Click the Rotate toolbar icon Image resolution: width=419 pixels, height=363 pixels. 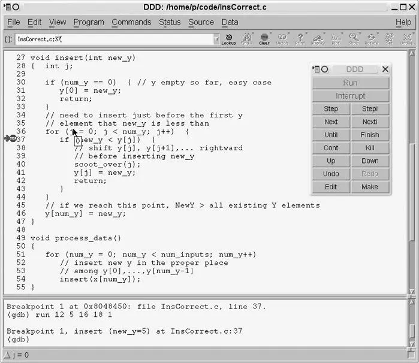(372, 40)
